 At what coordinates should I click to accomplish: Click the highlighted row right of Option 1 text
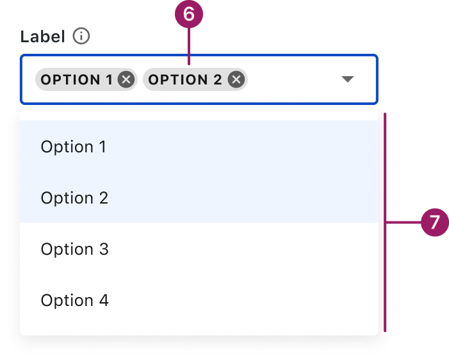click(243, 147)
